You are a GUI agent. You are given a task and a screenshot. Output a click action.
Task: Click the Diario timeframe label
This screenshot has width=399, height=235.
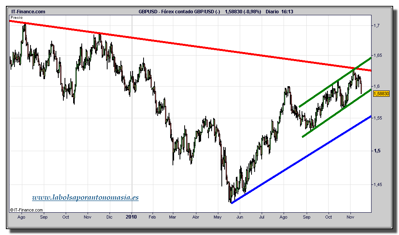272,11
